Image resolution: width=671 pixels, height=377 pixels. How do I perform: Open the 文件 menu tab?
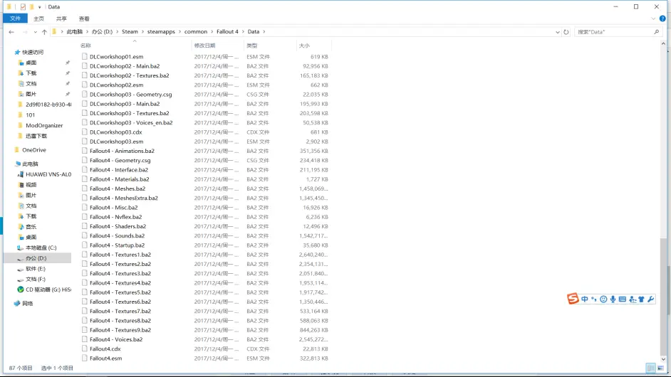pos(16,18)
